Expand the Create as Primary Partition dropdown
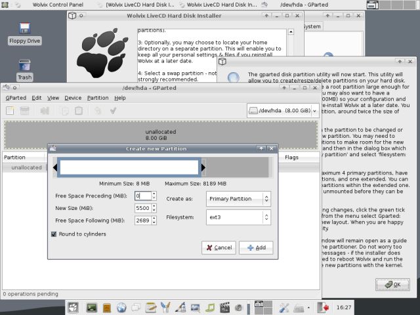The height and width of the screenshot is (315, 420). [x=238, y=198]
